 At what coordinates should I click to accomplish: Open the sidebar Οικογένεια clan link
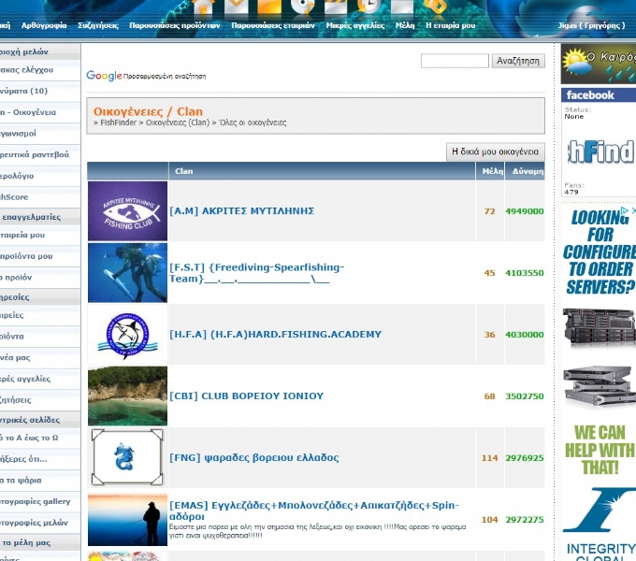(x=28, y=112)
